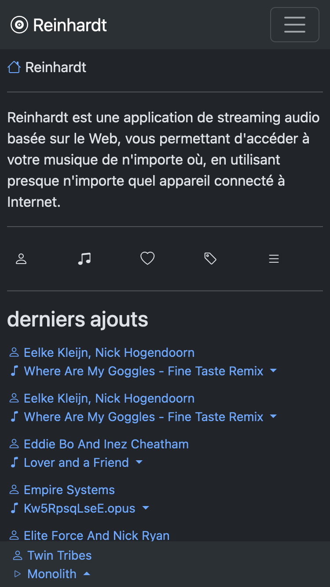Click the Reinhardt disc logo icon
This screenshot has height=587, width=330.
pos(19,25)
